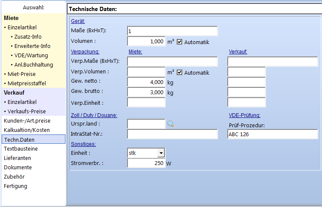Image resolution: width=322 pixels, height=207 pixels.
Task: Click the IntraStat-Nr. input field
Action: 172,134
